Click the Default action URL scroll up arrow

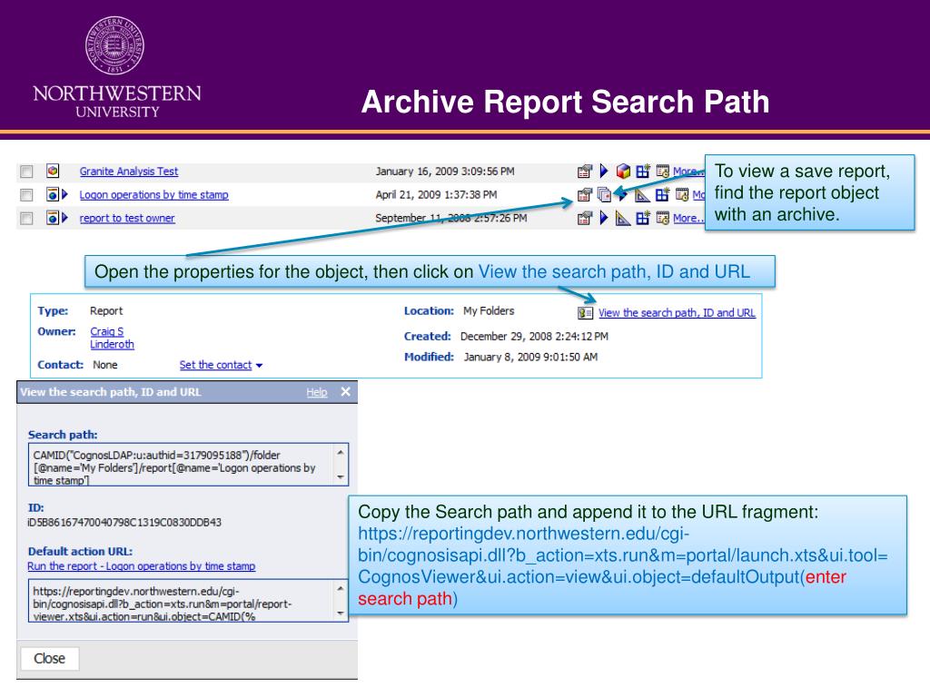click(341, 588)
